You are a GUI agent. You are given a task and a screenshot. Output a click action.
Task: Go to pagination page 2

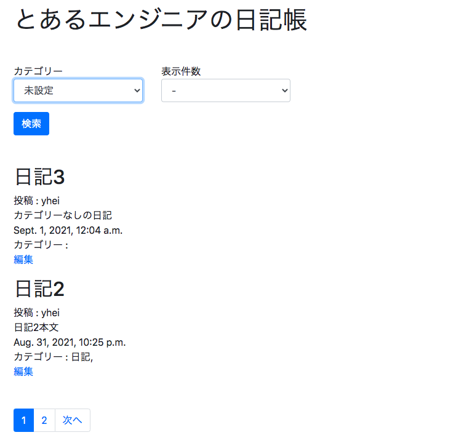tap(44, 420)
